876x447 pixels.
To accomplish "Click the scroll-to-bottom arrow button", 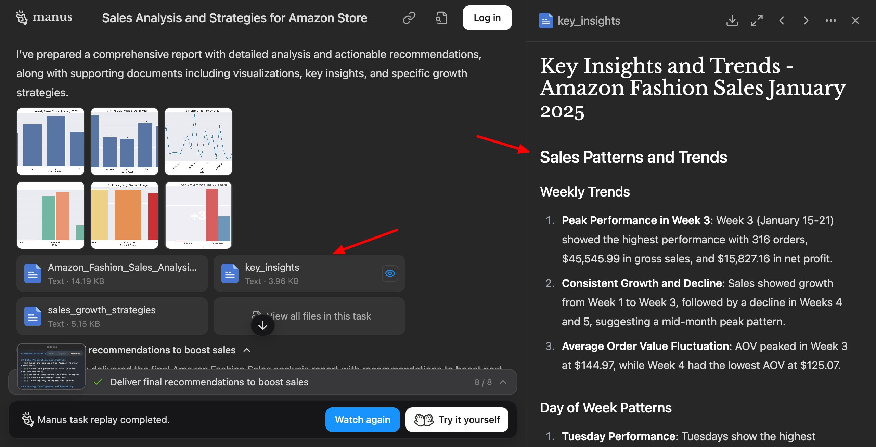I will click(262, 326).
